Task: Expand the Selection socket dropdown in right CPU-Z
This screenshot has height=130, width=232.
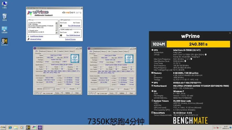Action: click(108, 89)
